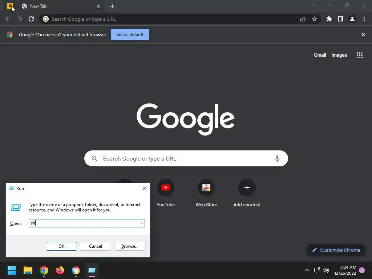
Task: Open the Images link
Action: tap(339, 55)
